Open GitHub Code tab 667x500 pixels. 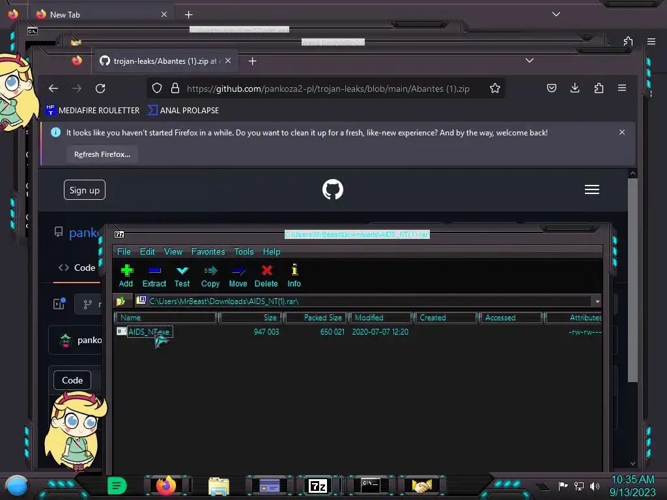77,268
